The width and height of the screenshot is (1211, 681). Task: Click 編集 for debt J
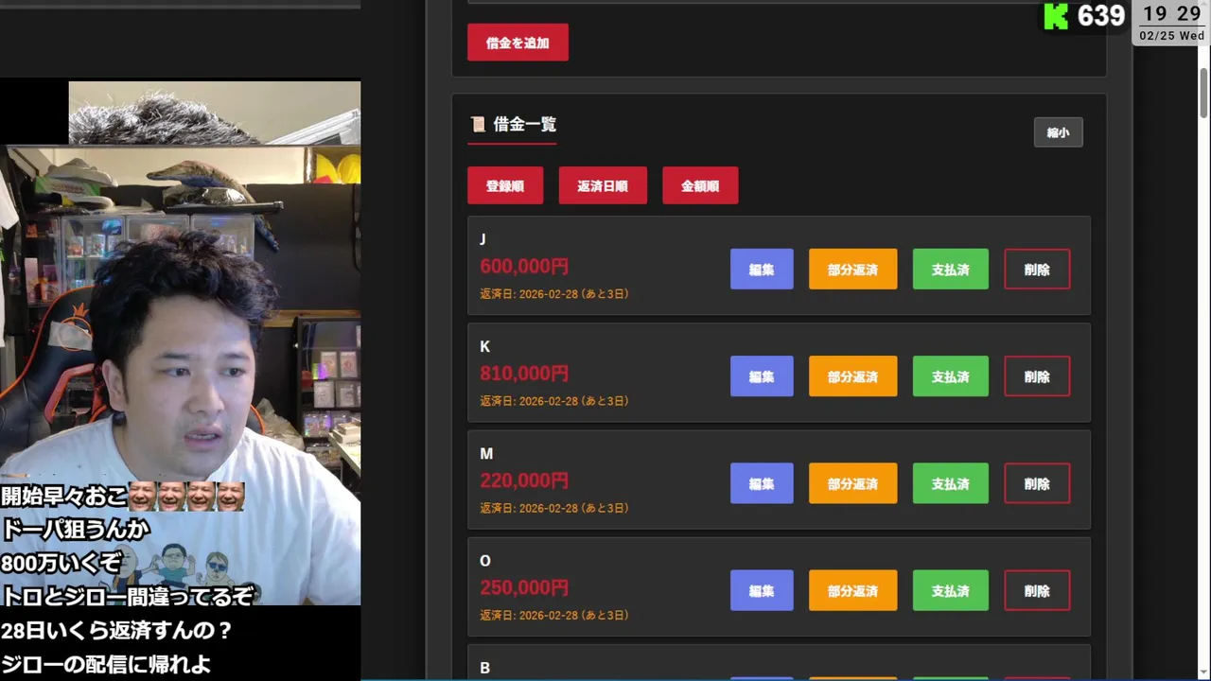point(762,270)
